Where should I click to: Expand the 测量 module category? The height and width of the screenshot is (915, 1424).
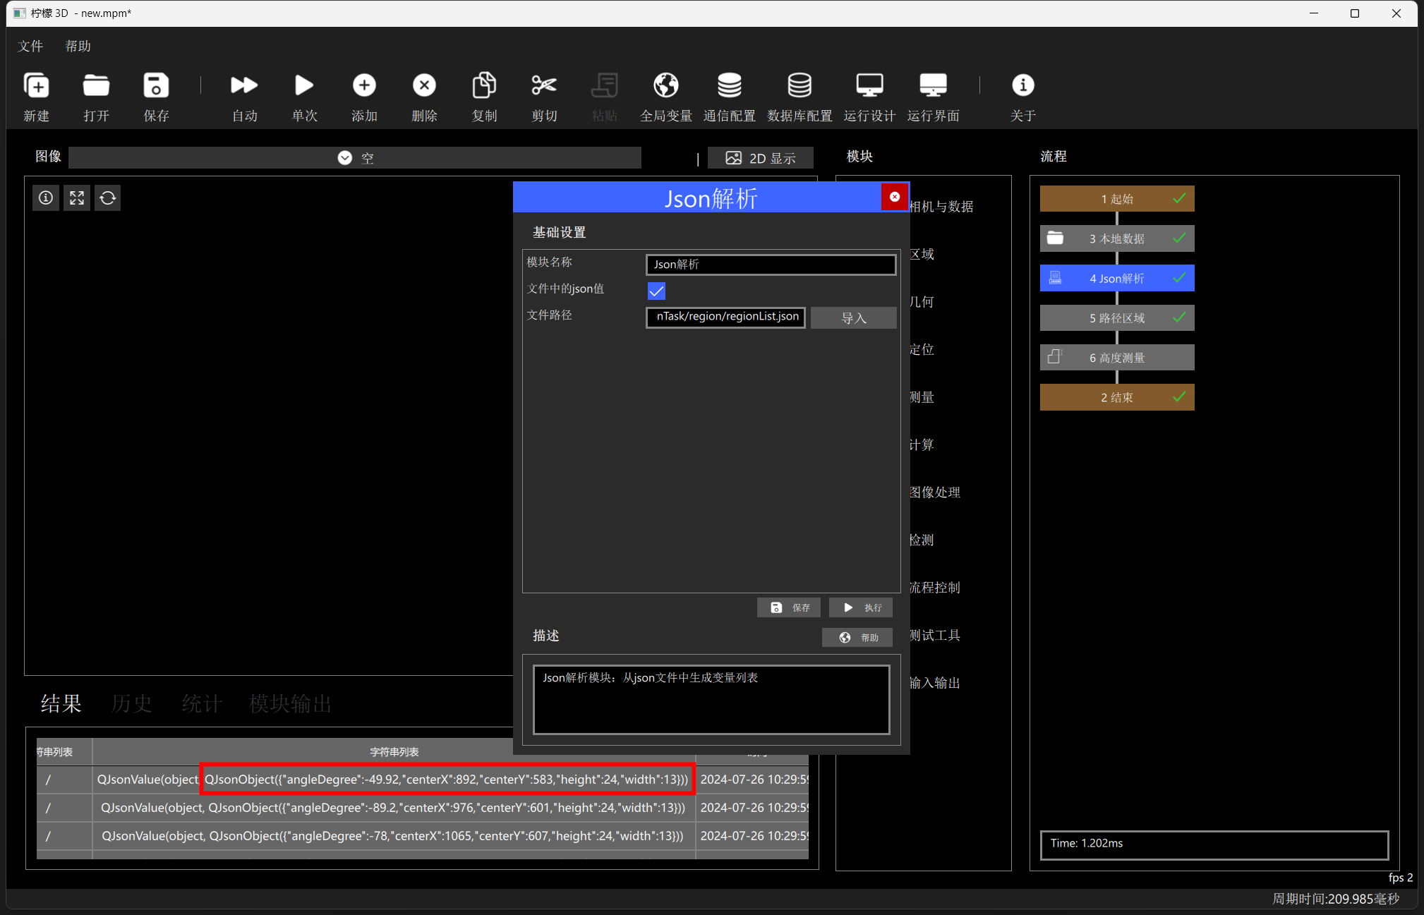tap(922, 397)
